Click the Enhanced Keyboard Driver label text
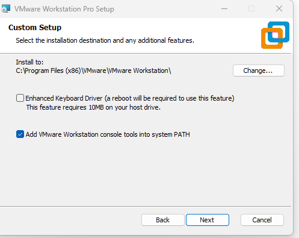Image resolution: width=299 pixels, height=238 pixels. click(130, 98)
